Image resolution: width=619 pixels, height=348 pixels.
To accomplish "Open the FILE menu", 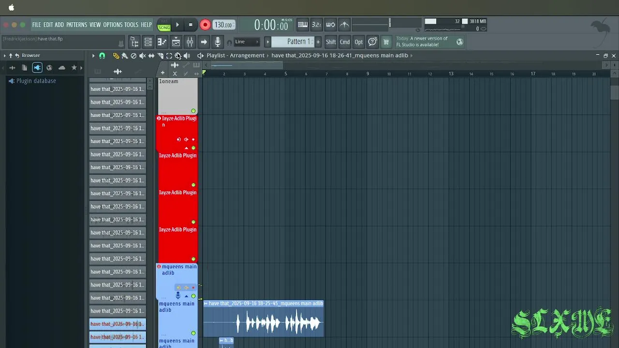I will coord(37,25).
